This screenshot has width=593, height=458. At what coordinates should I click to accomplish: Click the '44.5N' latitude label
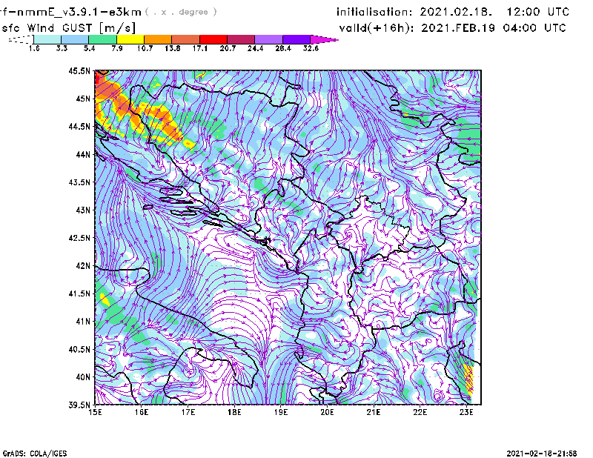click(79, 126)
